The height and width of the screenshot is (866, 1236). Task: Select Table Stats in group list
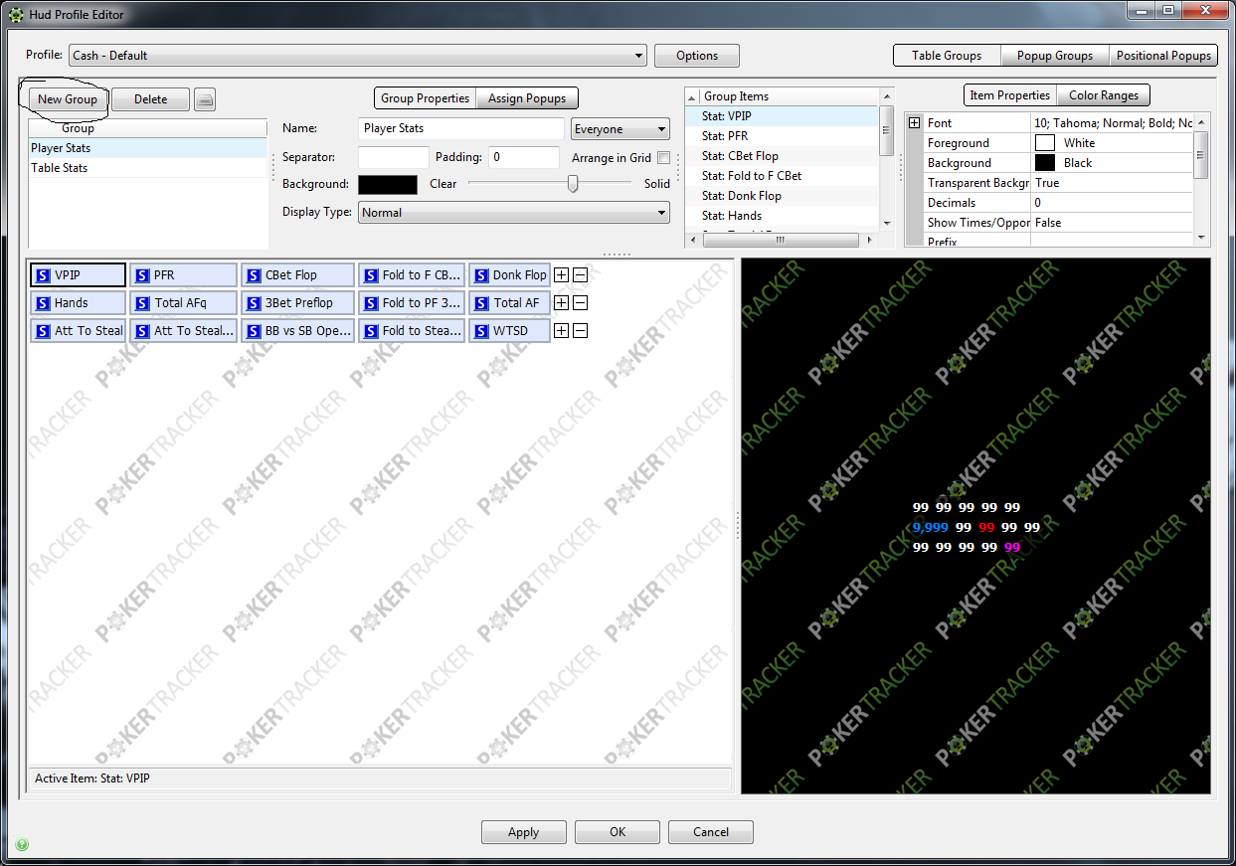point(148,168)
